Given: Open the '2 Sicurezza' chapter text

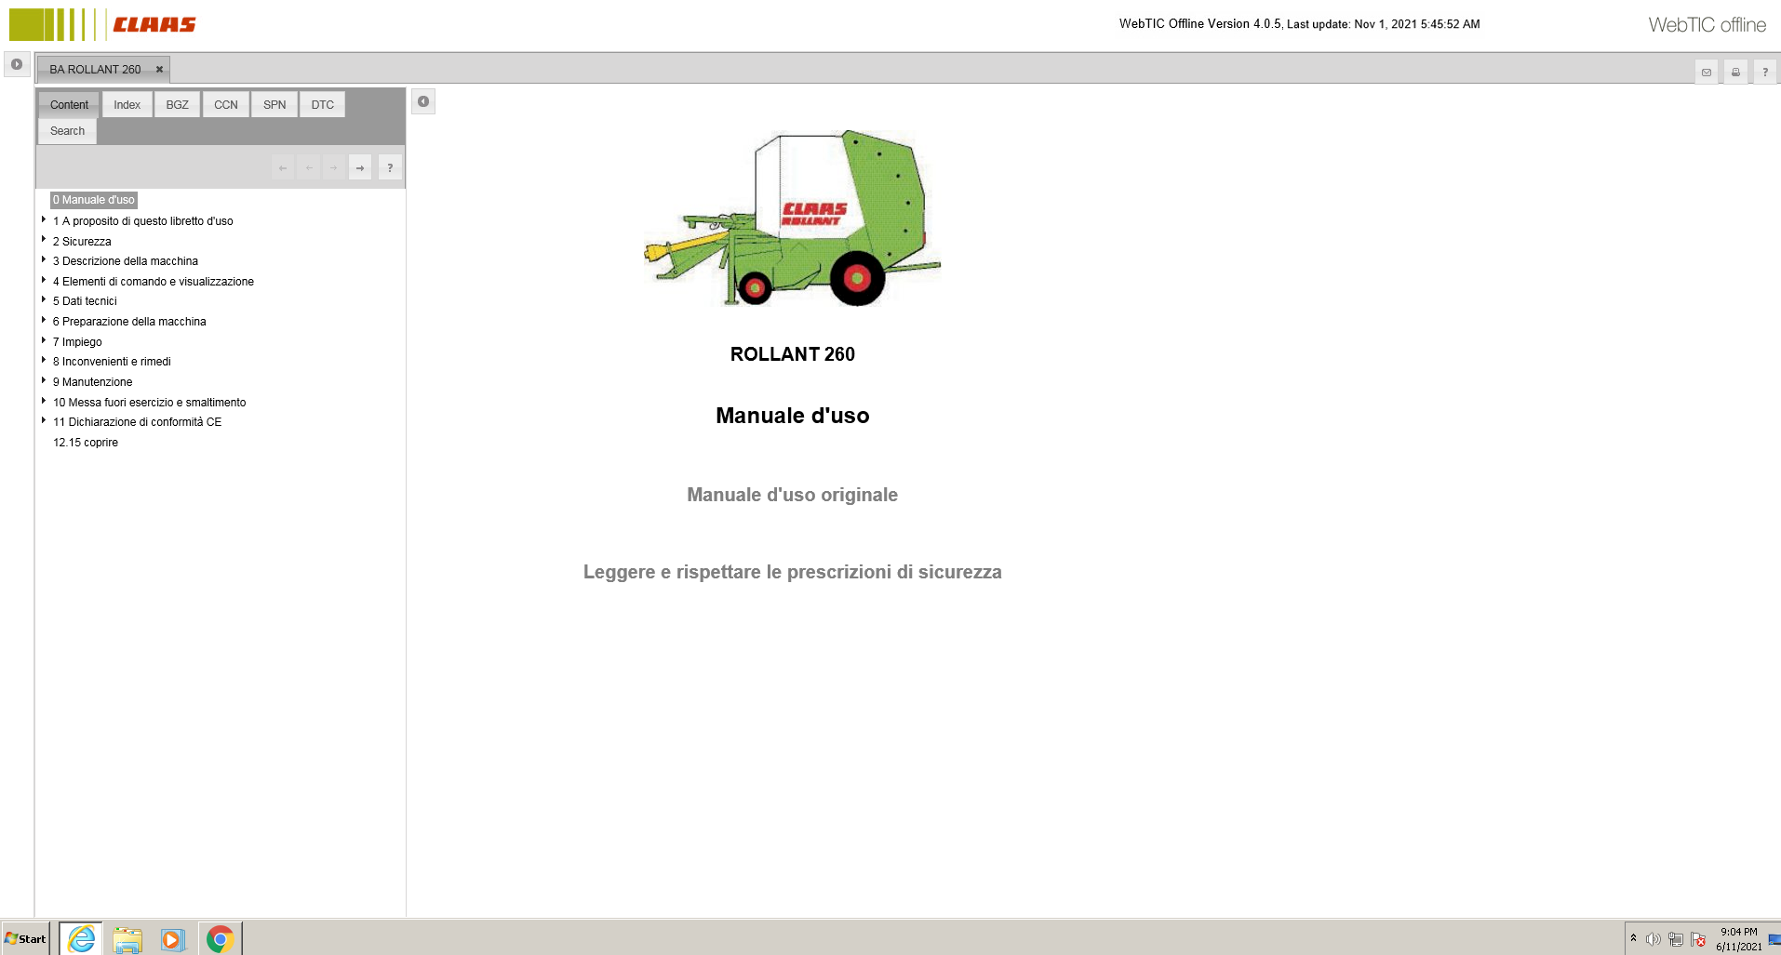Looking at the screenshot, I should point(82,242).
